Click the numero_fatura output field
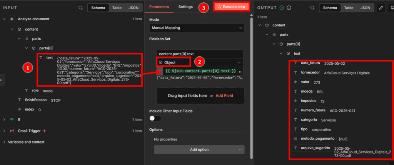The width and height of the screenshot is (394, 165). (x=310, y=110)
